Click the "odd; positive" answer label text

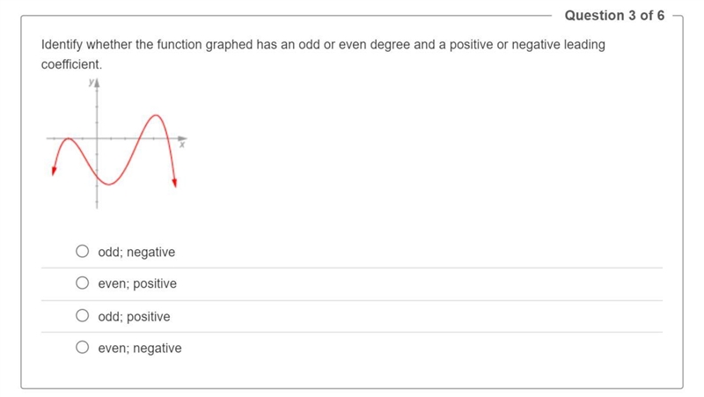coord(134,317)
